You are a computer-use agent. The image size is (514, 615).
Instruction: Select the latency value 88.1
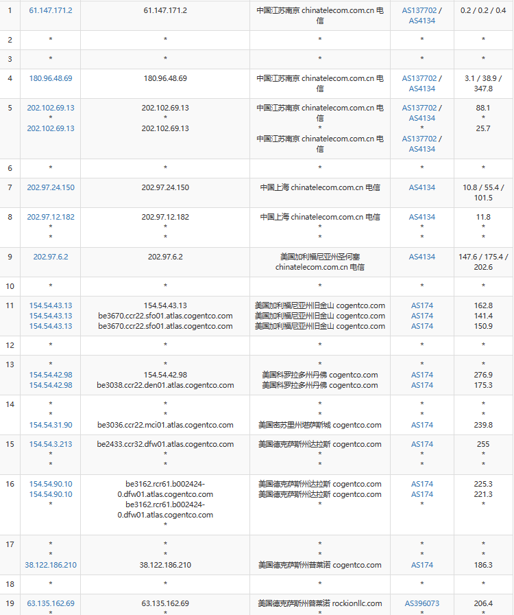point(483,108)
